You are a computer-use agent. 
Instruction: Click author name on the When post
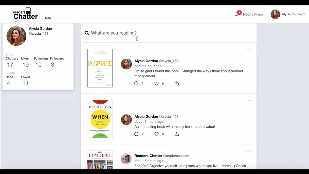coord(146,117)
